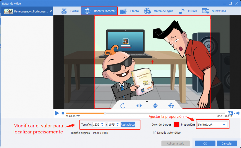Click the reset rotation icon
The height and width of the screenshot is (148, 241).
tap(171, 106)
